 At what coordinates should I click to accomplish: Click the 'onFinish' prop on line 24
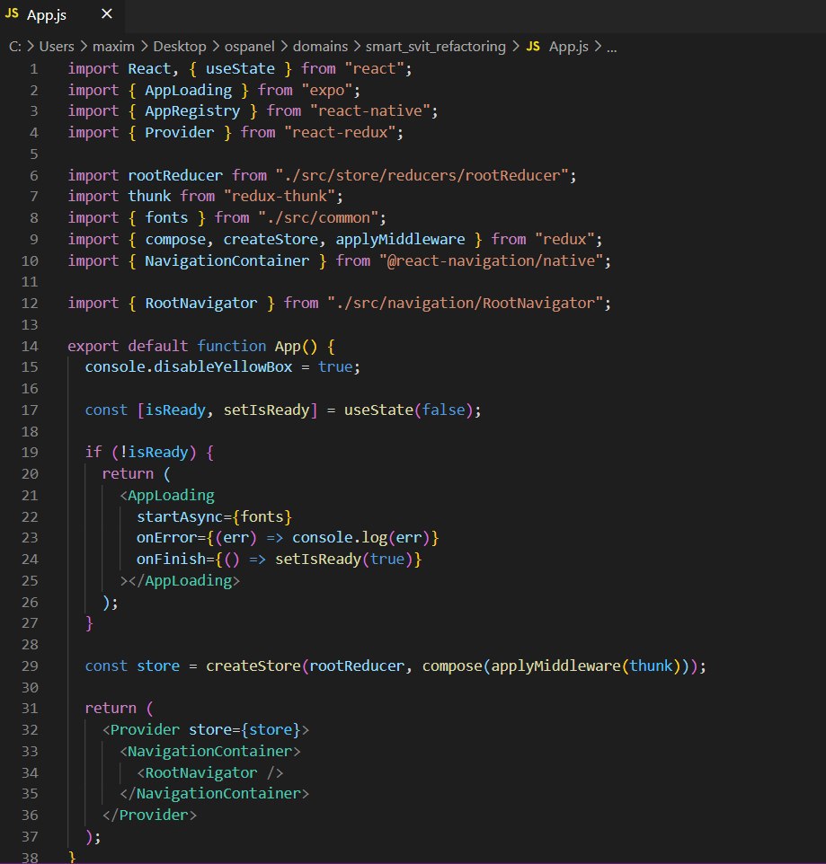tap(171, 560)
